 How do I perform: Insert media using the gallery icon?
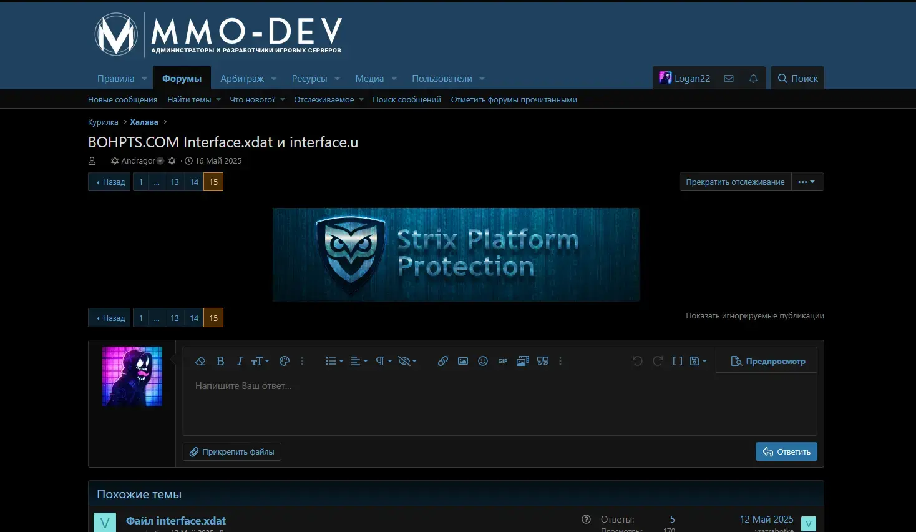tap(523, 361)
